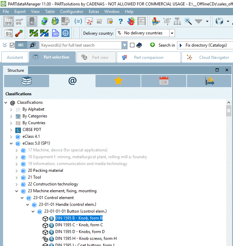Expand the 21 Tool node
Screen dimensions: 233x246
tap(16, 178)
